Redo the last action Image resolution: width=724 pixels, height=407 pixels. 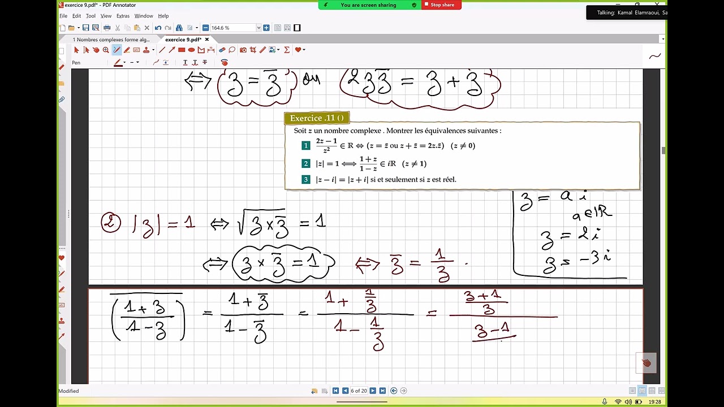coord(167,28)
